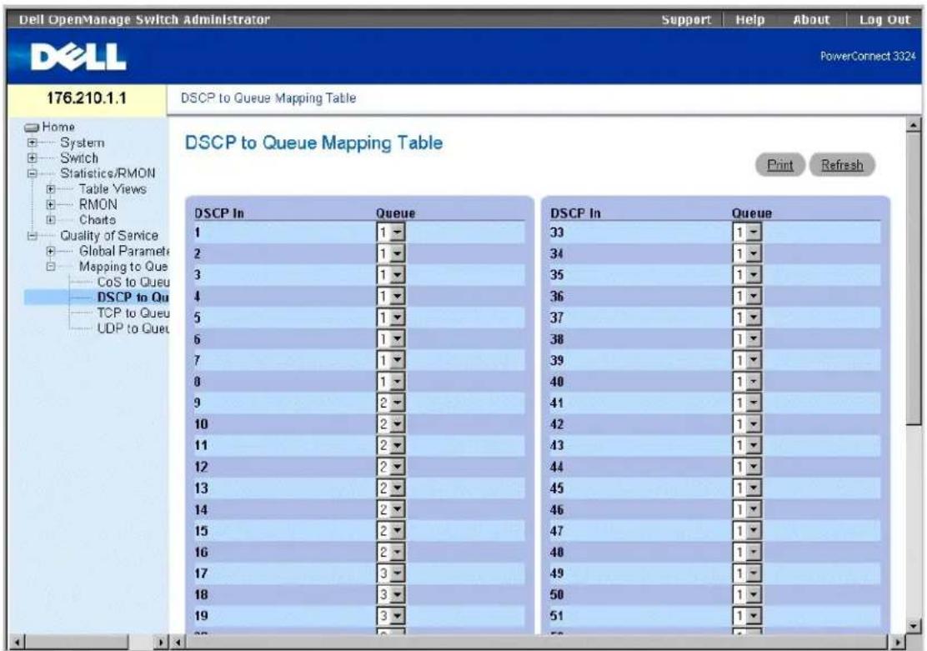This screenshot has width=927, height=651.
Task: Select Switch in navigation tree
Action: point(79,158)
